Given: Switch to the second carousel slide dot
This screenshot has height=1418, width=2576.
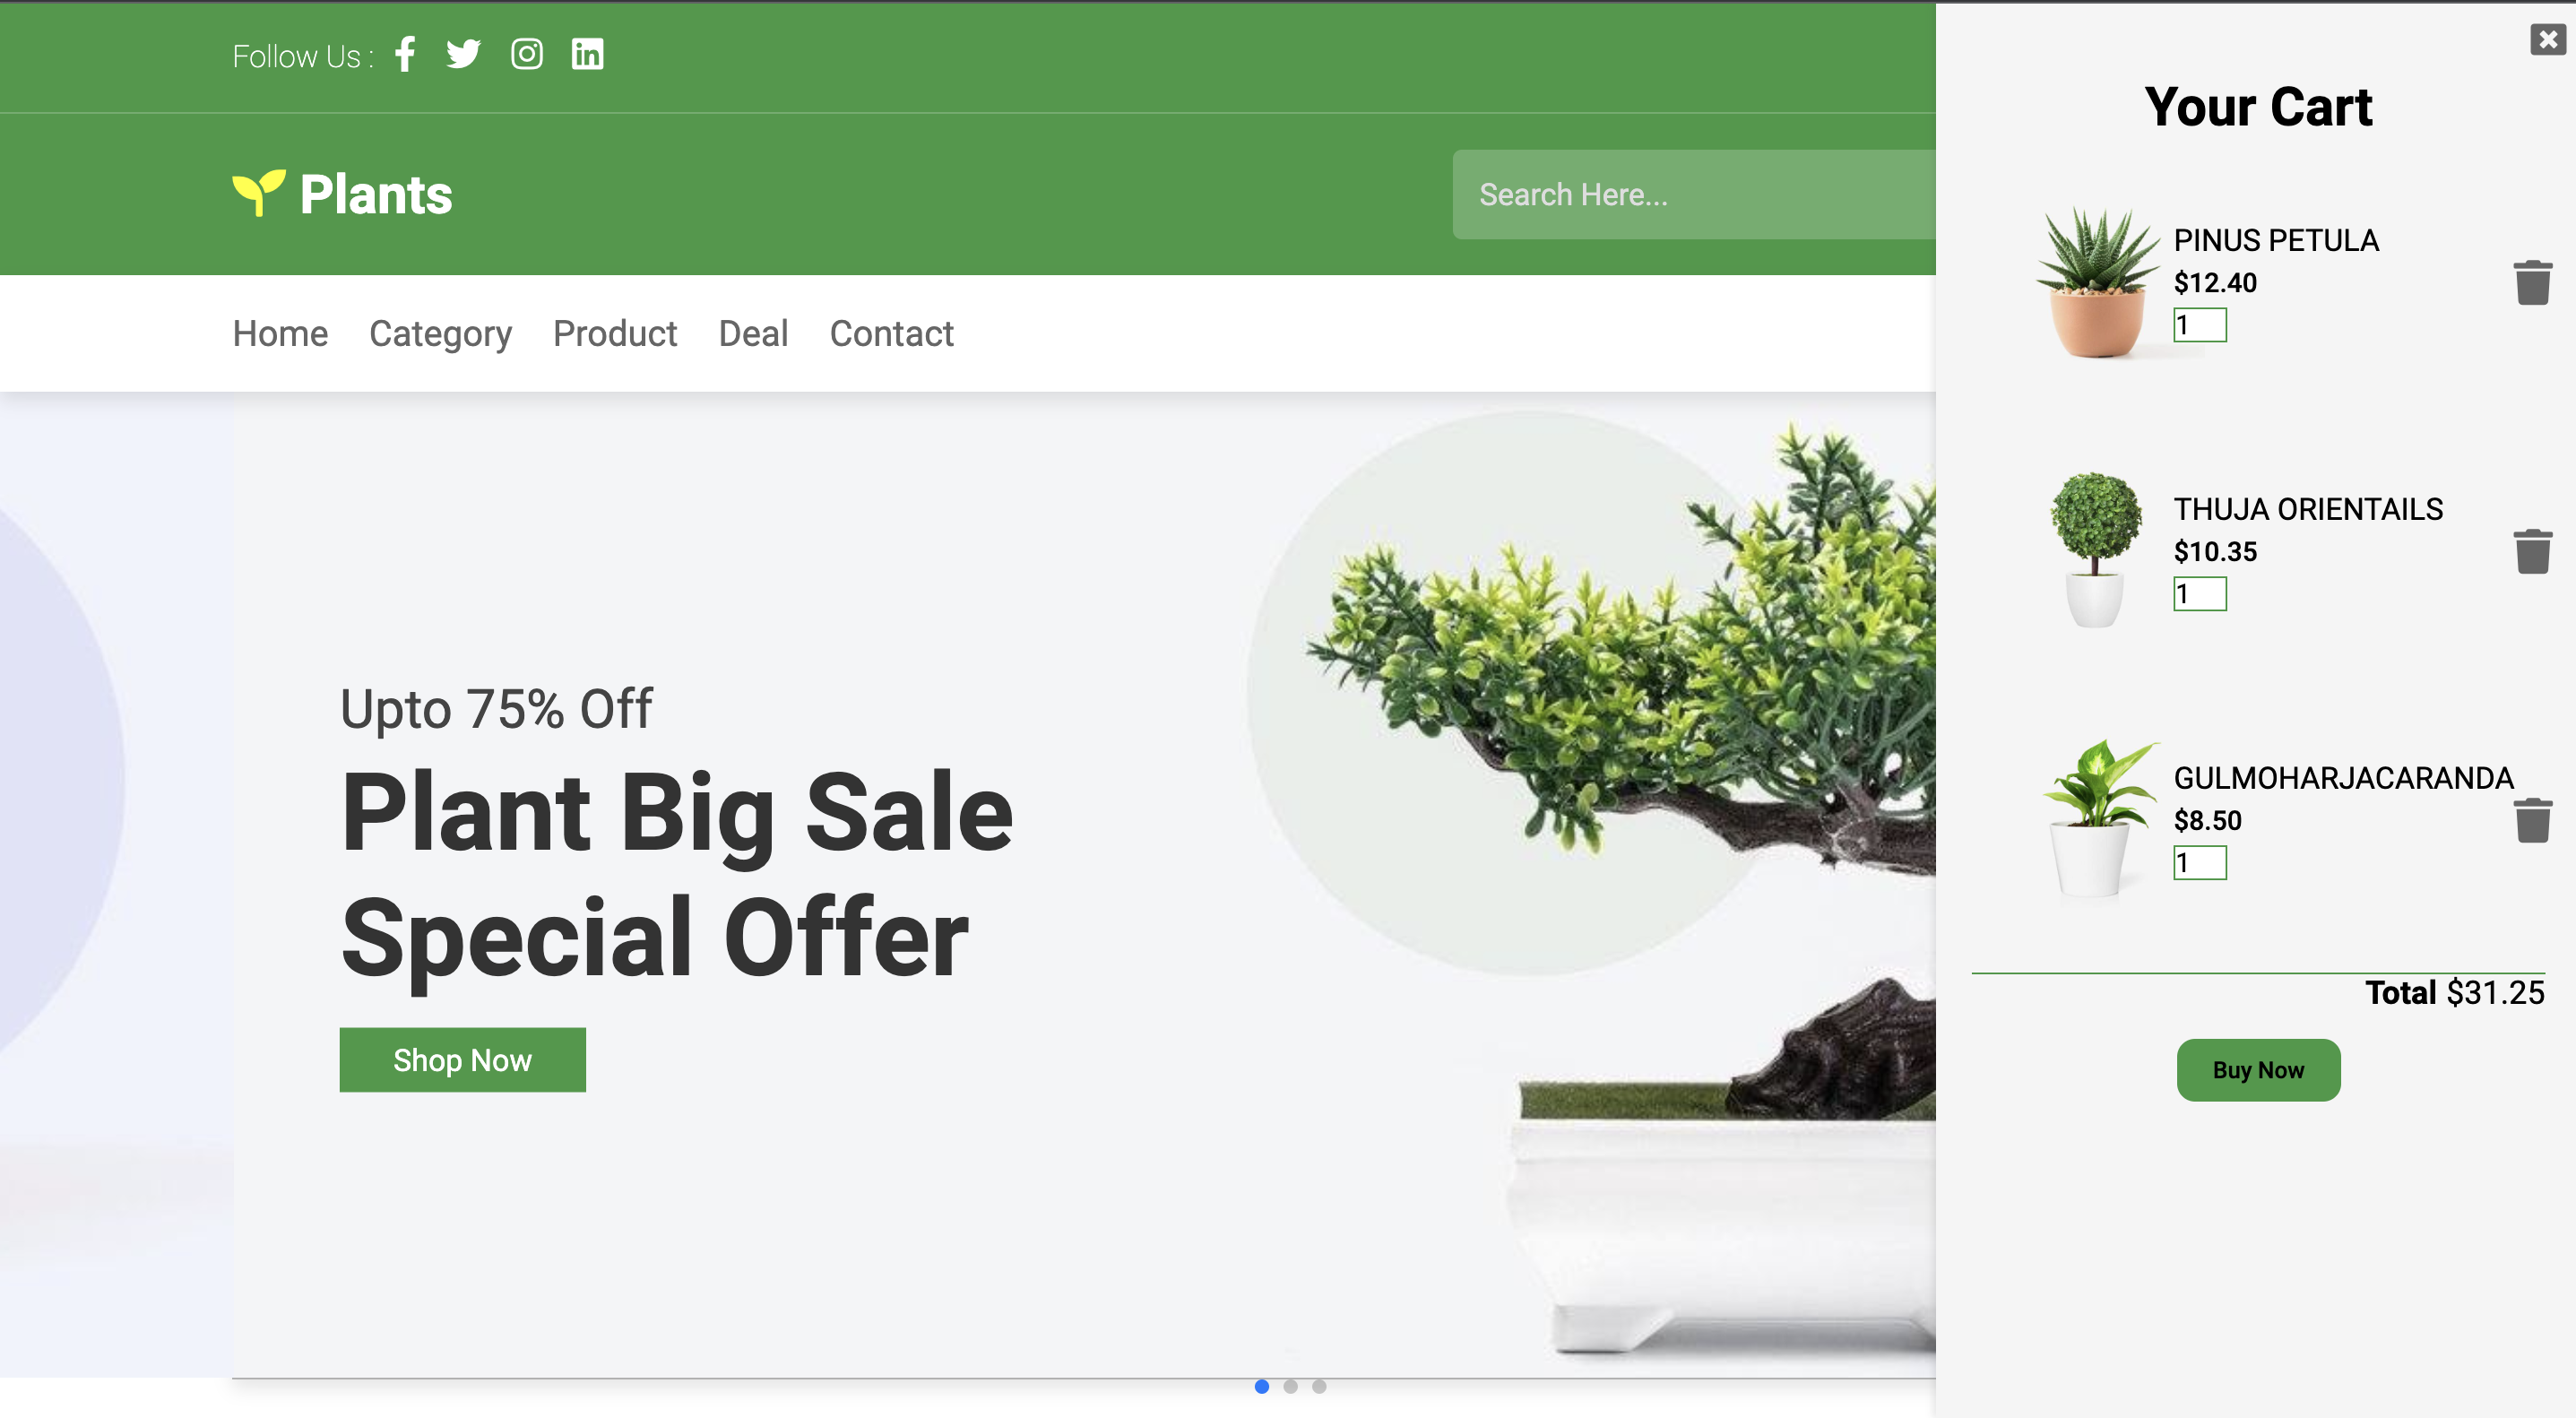Looking at the screenshot, I should click(x=1291, y=1386).
